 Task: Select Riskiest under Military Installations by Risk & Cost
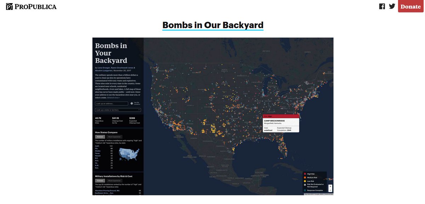click(x=100, y=180)
